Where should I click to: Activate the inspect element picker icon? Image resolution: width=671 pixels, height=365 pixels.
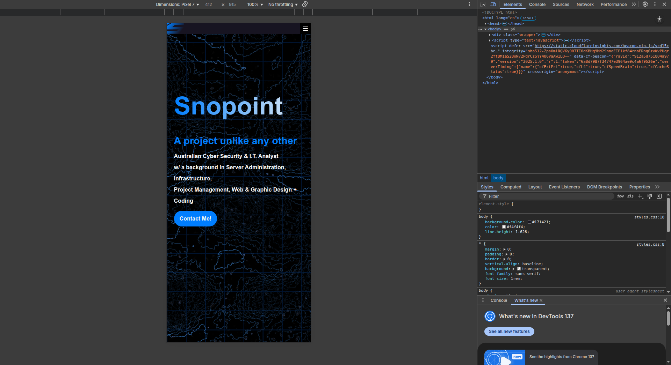tap(483, 5)
